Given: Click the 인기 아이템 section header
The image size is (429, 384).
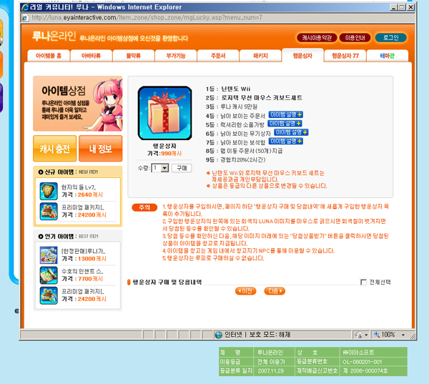Looking at the screenshot, I should tap(68, 236).
